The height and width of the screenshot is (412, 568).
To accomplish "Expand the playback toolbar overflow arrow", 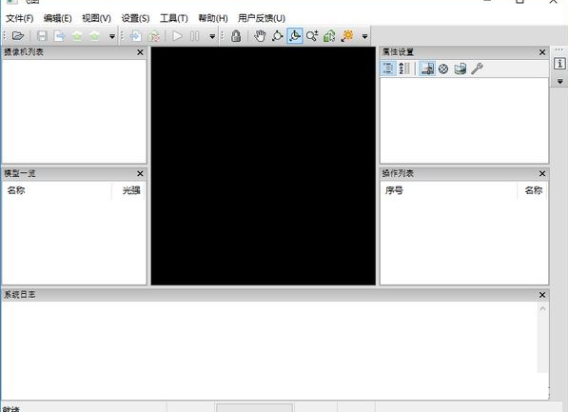I will [x=212, y=36].
